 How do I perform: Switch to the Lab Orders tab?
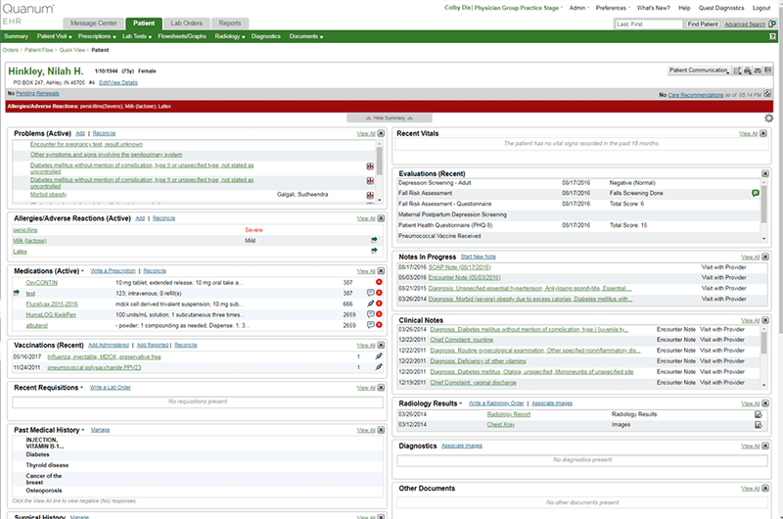pos(187,24)
